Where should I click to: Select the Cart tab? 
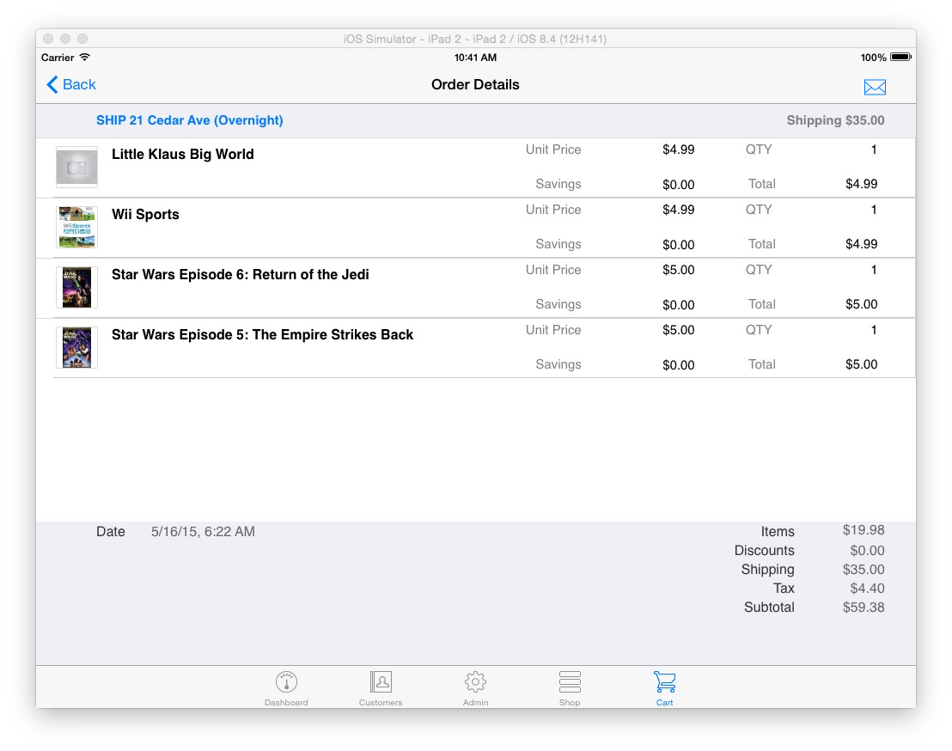pos(664,688)
